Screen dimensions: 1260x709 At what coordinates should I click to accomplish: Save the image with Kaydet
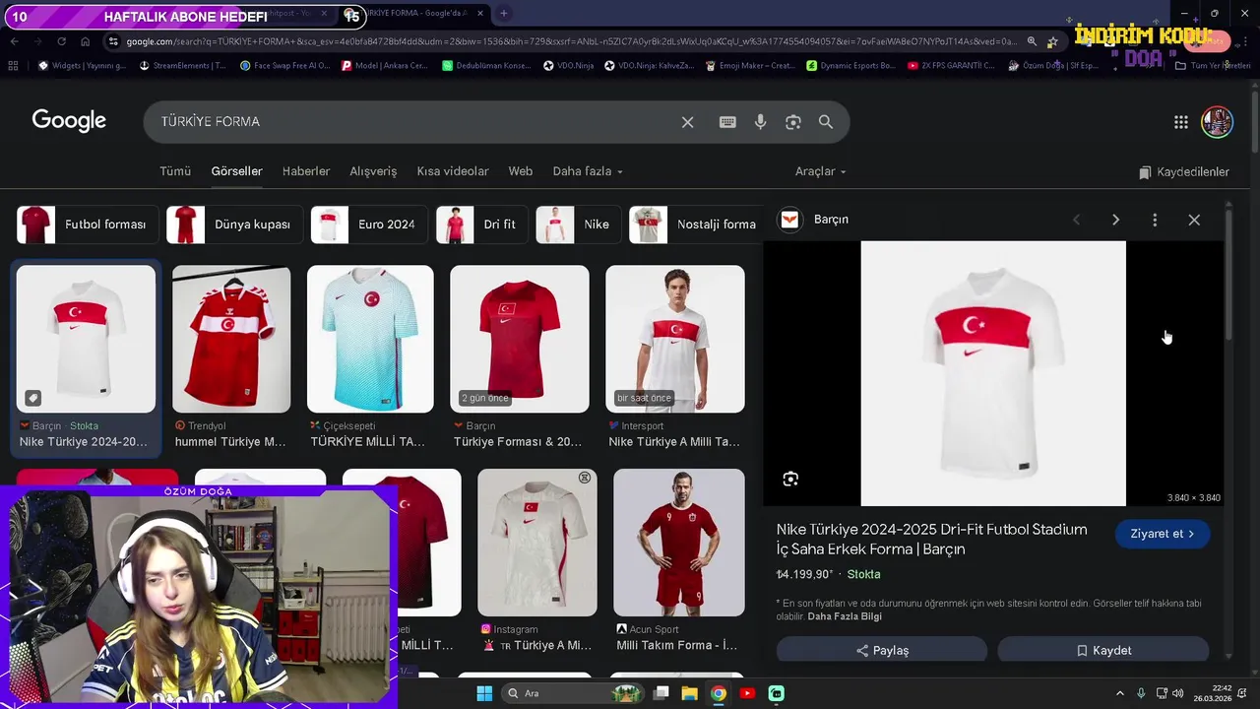[x=1103, y=650]
